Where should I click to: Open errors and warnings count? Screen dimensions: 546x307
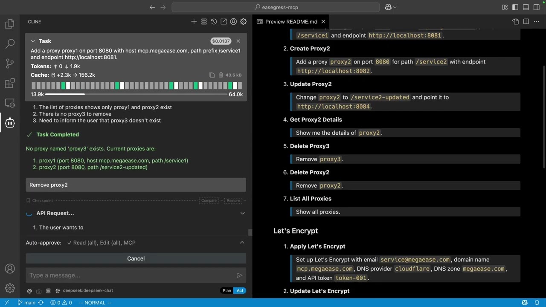pos(61,303)
